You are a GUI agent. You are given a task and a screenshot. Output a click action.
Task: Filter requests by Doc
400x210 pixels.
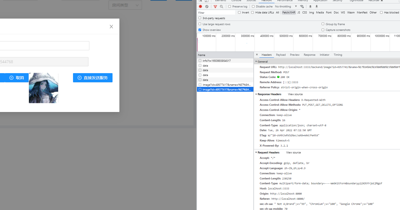(336, 13)
